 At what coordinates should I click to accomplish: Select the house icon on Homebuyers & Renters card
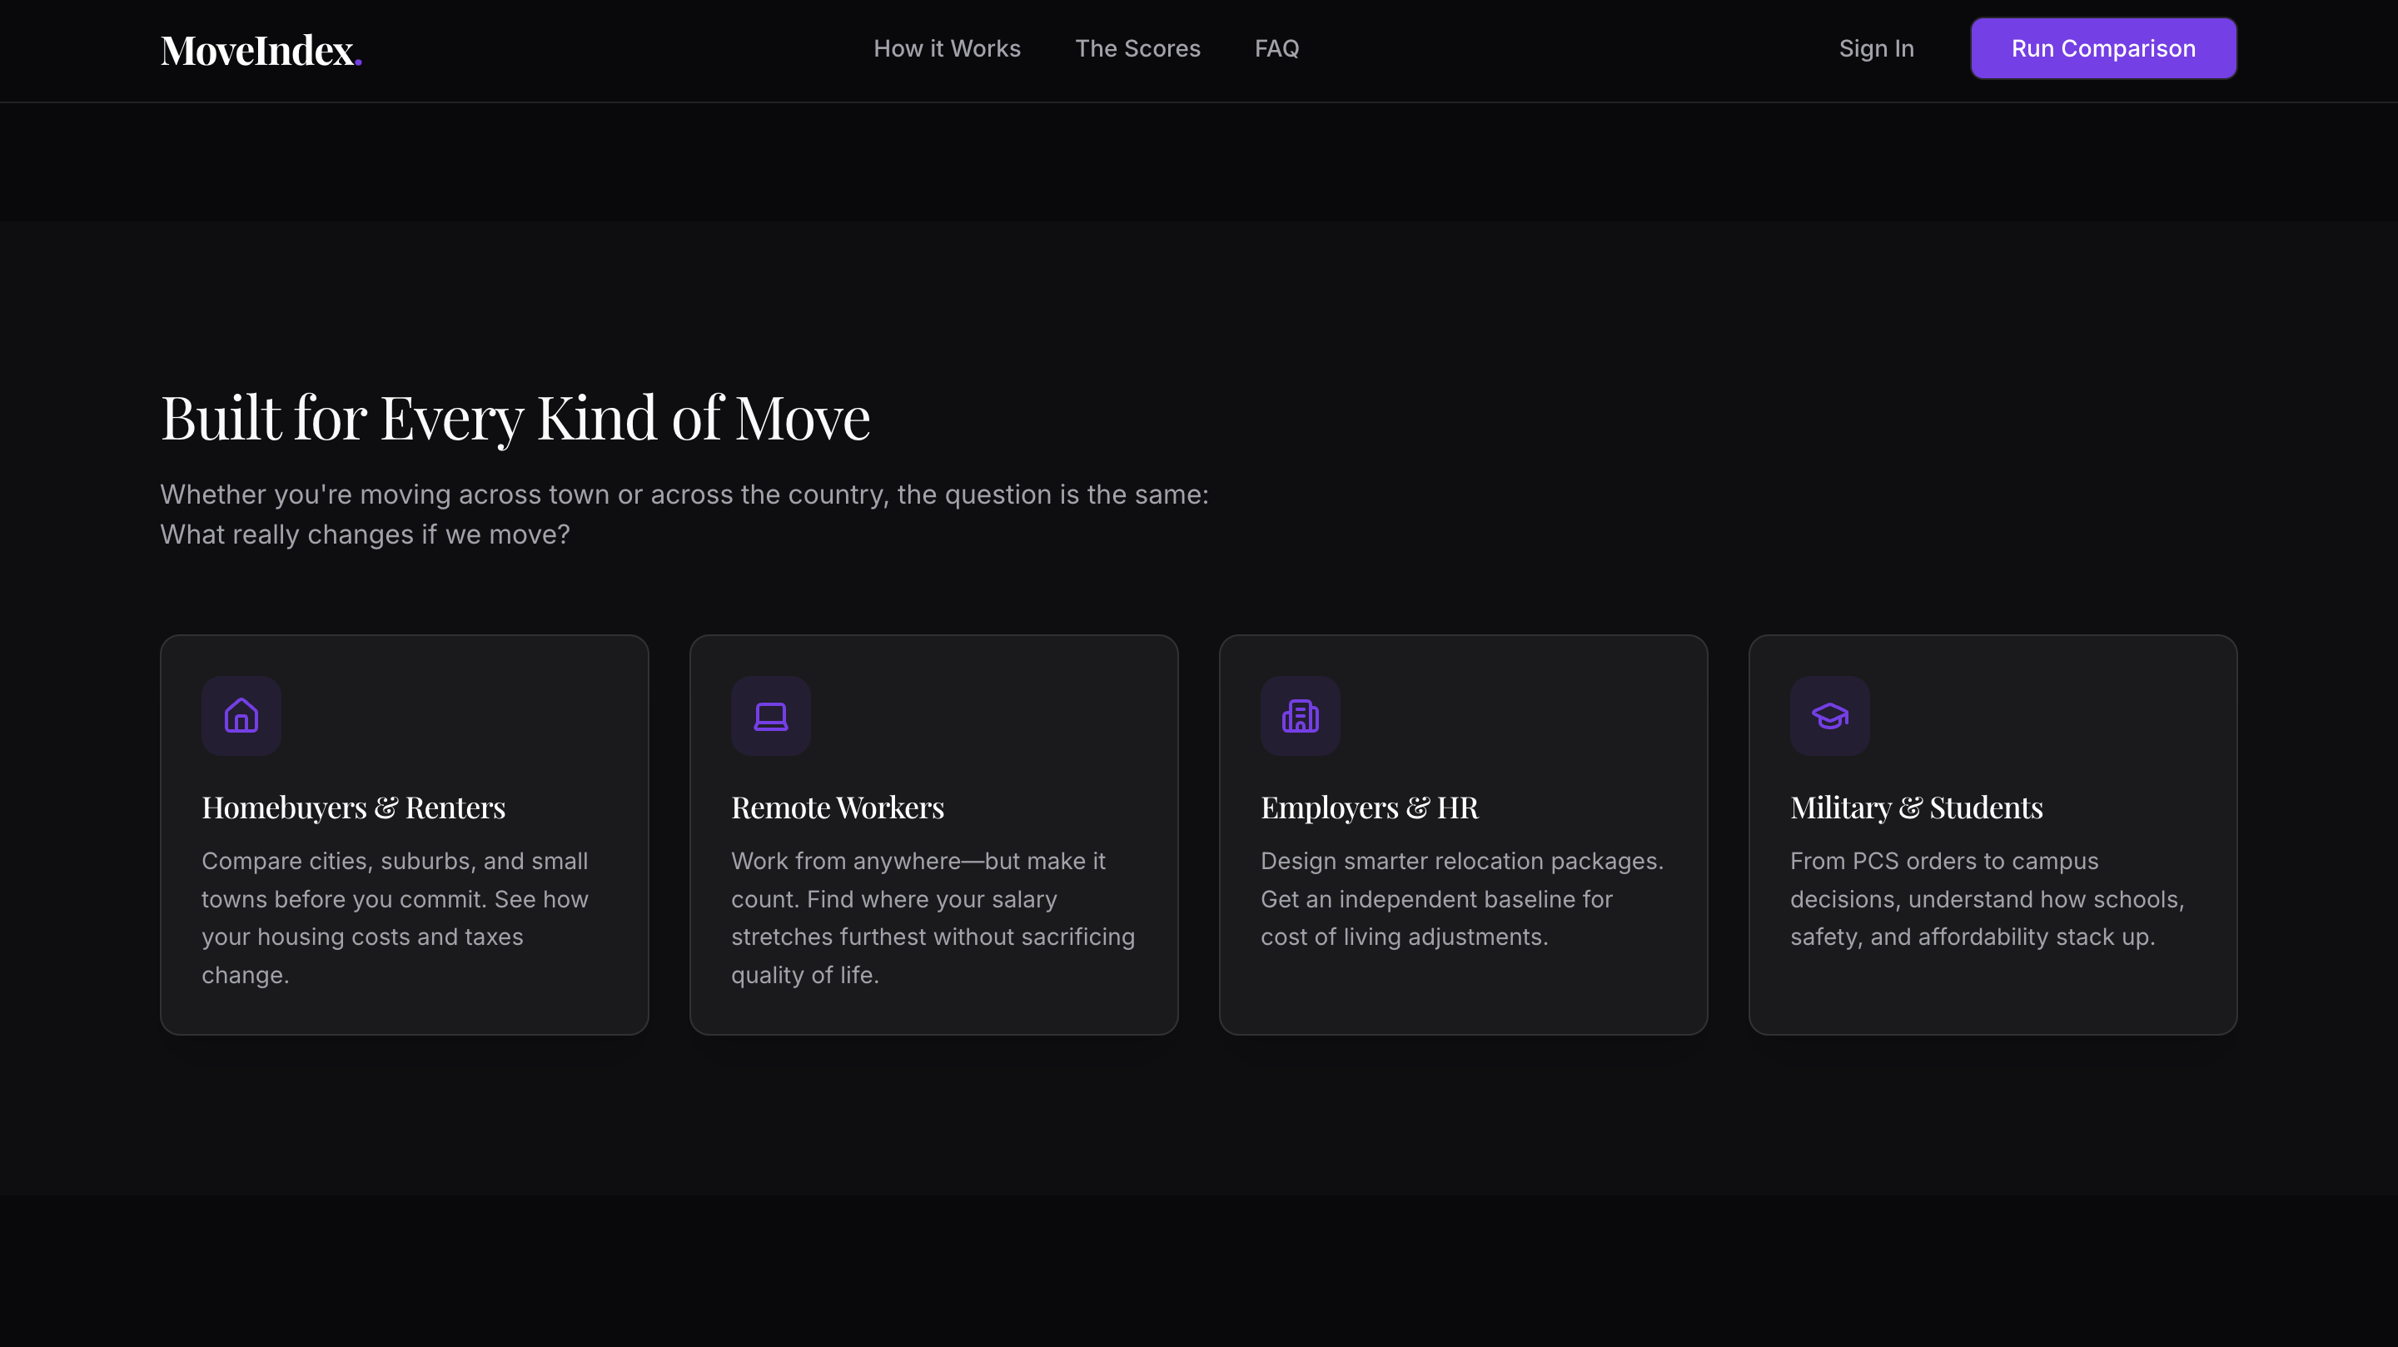coord(241,715)
